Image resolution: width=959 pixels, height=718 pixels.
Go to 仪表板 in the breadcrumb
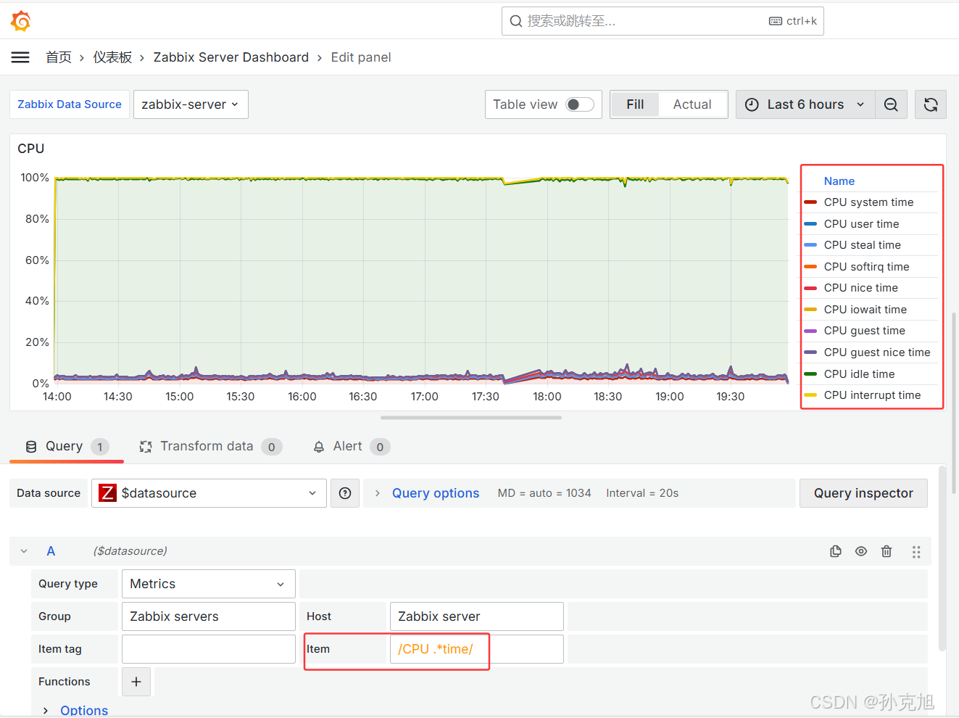coord(112,57)
